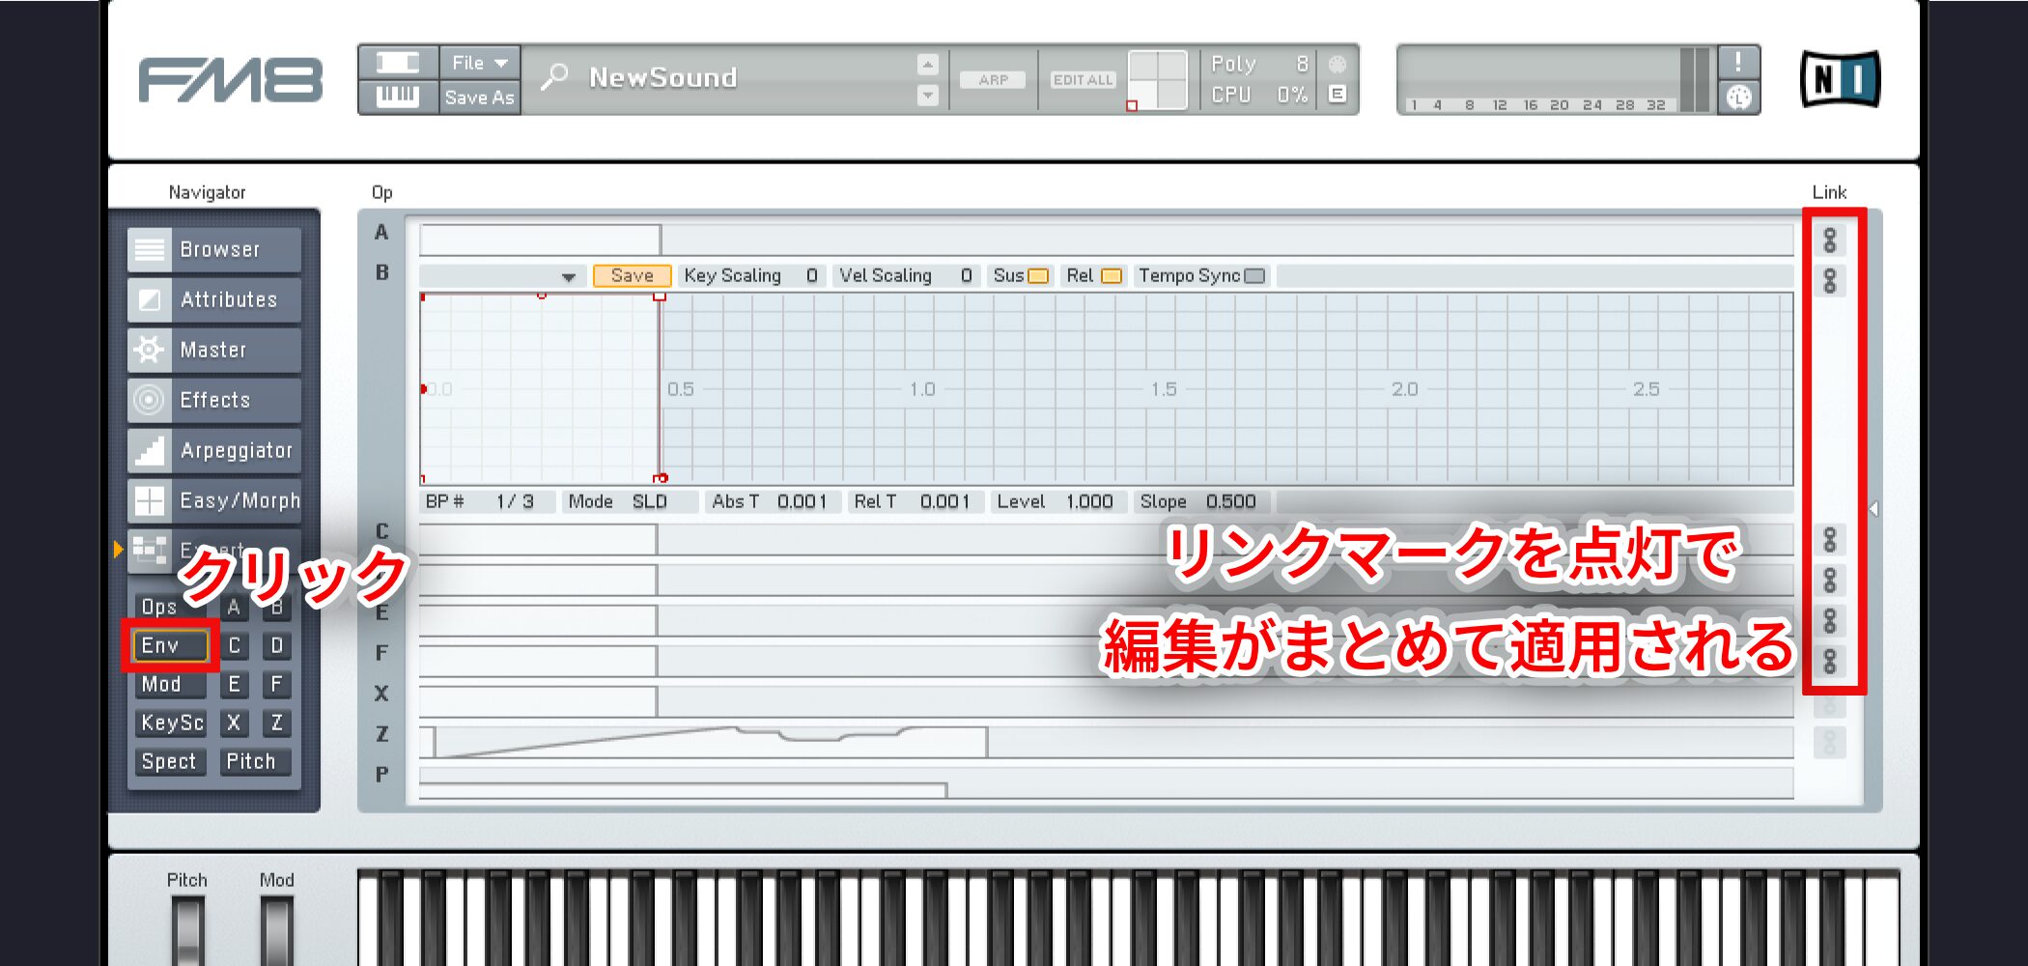The width and height of the screenshot is (2028, 966).
Task: Select the next sound arrow
Action: click(927, 95)
